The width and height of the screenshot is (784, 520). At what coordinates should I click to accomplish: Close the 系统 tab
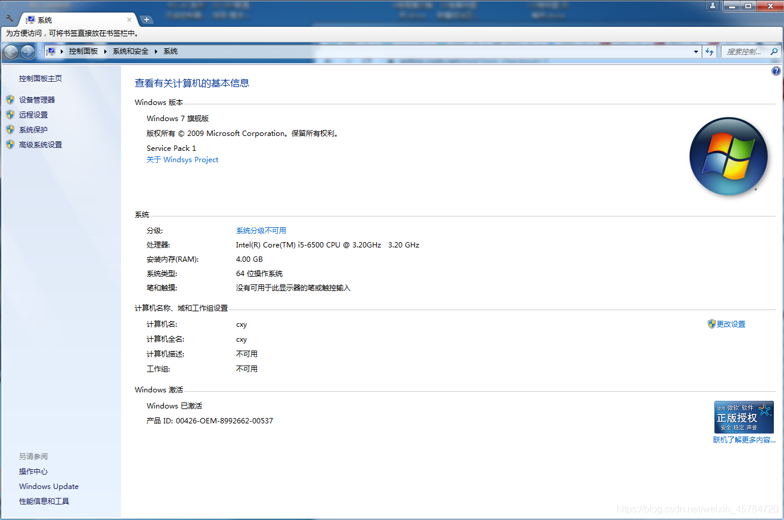[x=129, y=20]
